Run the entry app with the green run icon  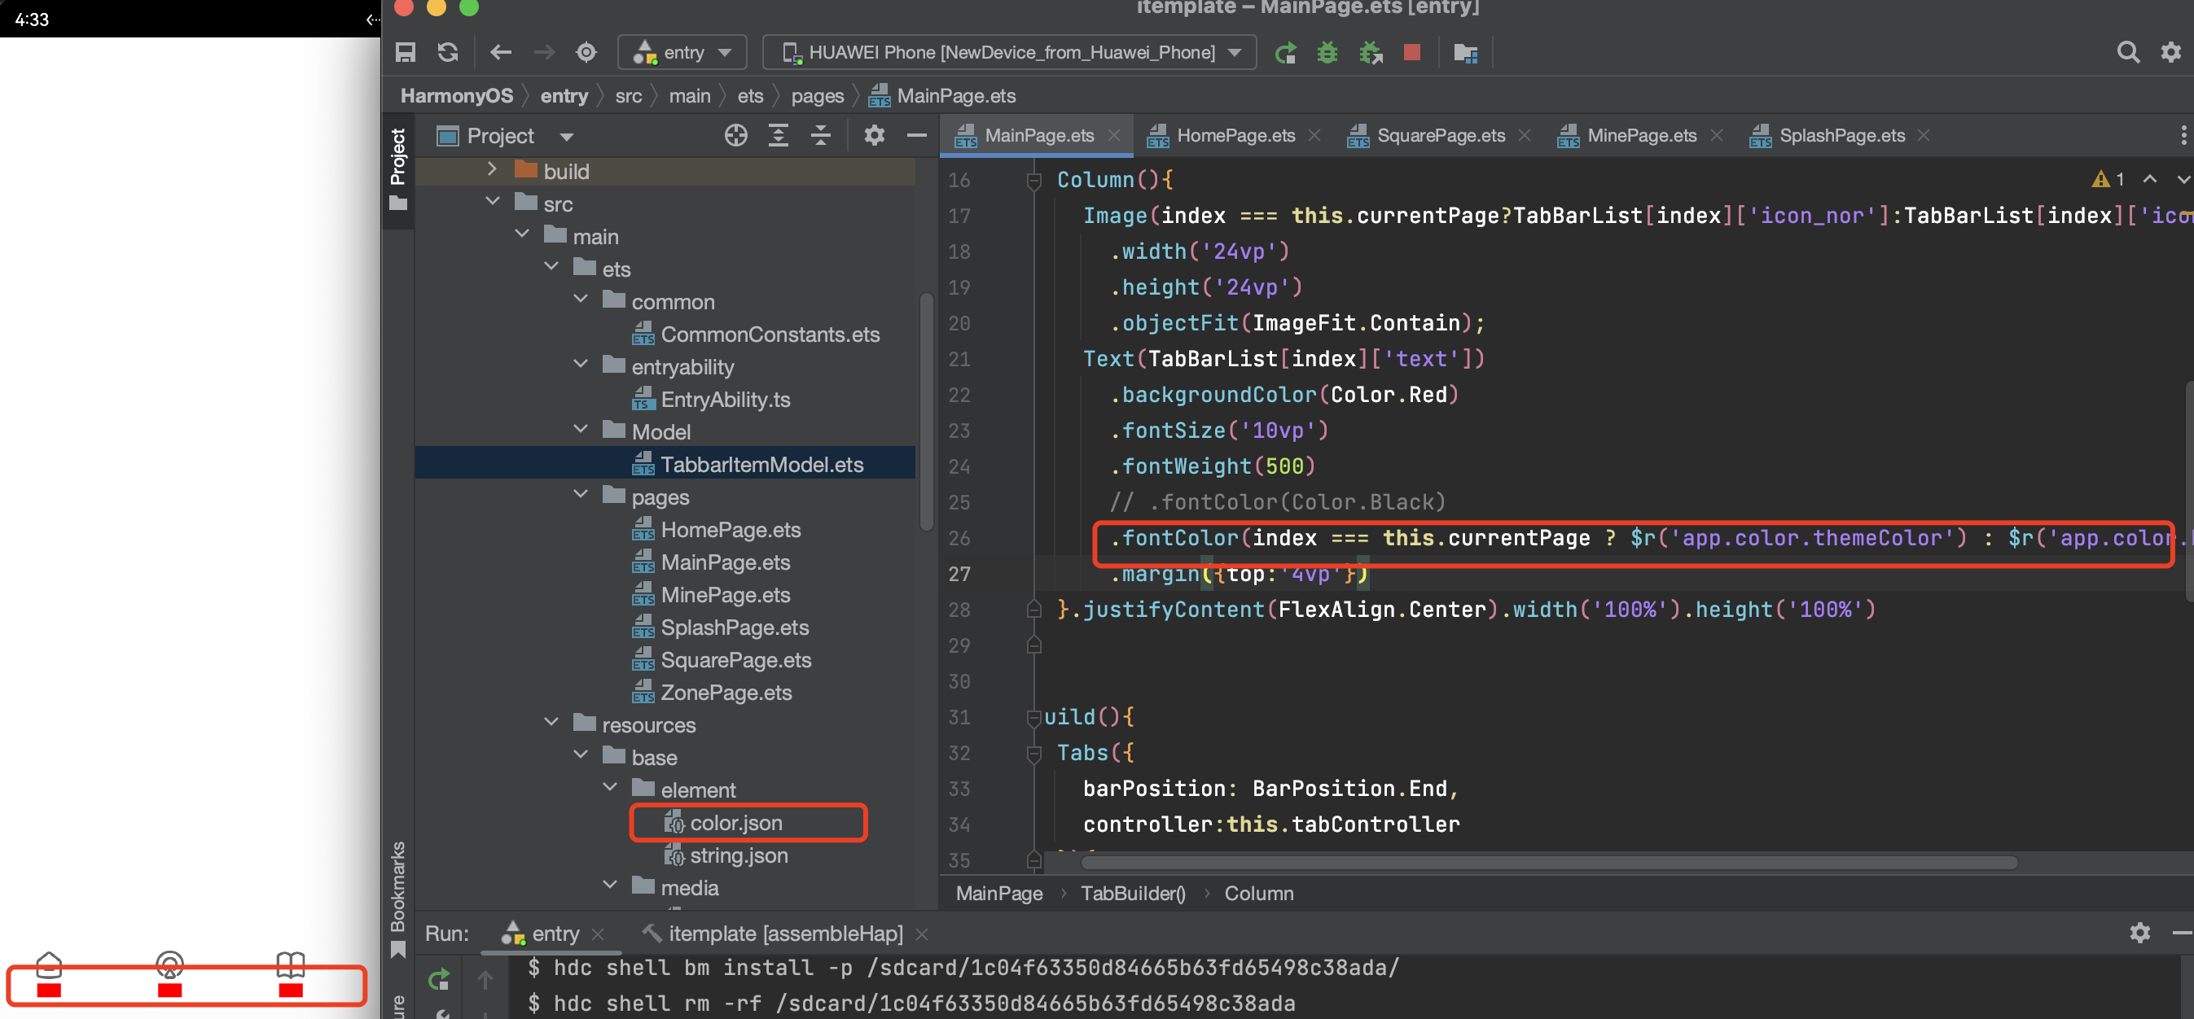click(1285, 53)
